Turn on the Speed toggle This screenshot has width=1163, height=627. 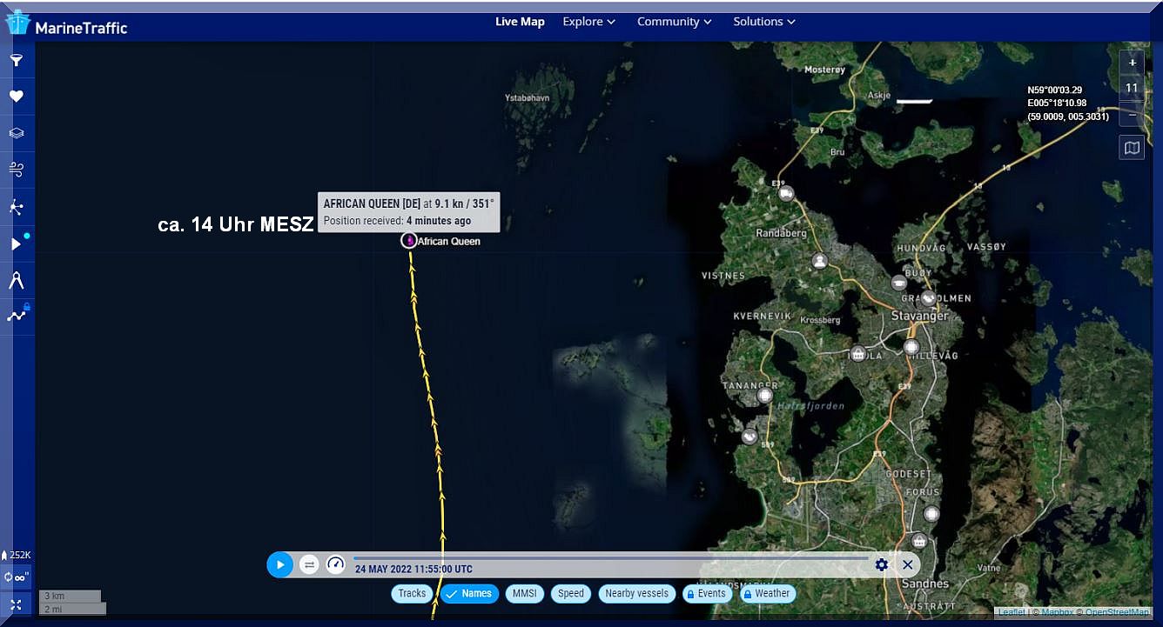[x=570, y=594]
